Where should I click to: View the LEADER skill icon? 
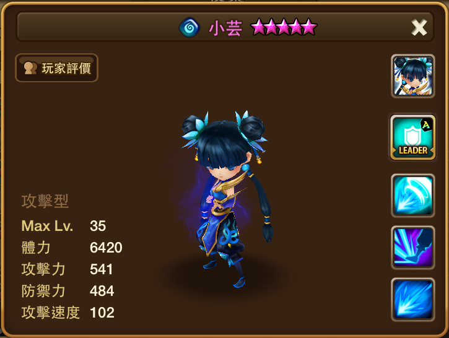click(413, 137)
